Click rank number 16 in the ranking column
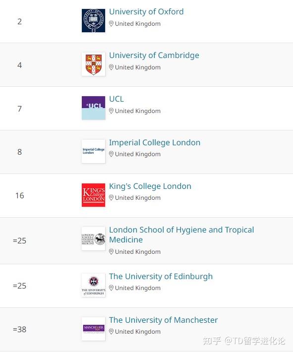293x353 pixels. [x=19, y=195]
